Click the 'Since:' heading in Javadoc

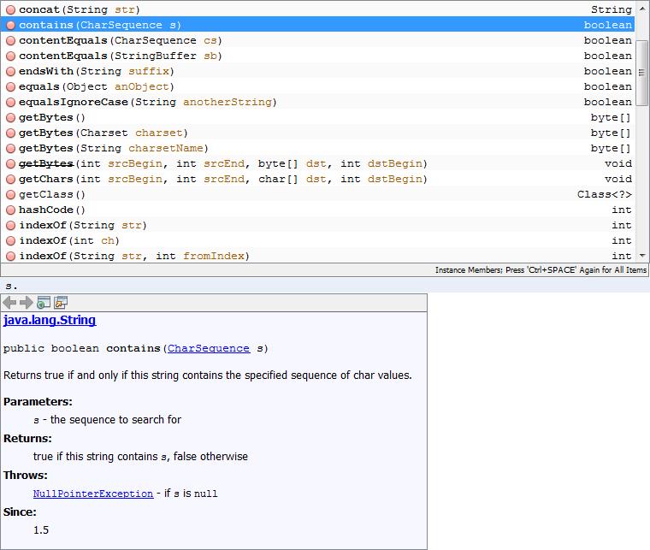click(x=20, y=512)
